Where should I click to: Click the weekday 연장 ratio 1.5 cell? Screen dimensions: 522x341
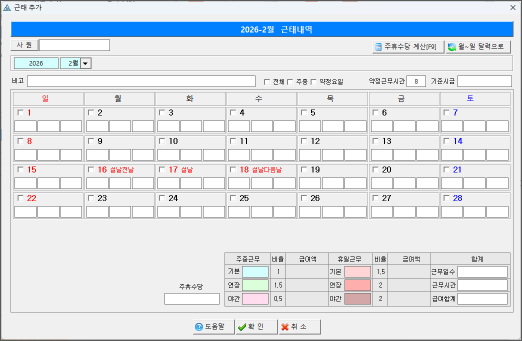click(x=278, y=285)
